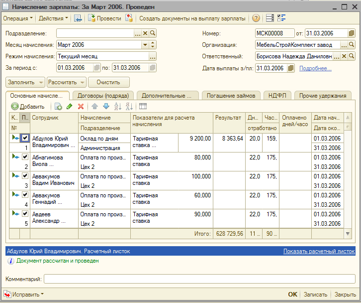Click Показать расчетный листок link

tap(319, 251)
